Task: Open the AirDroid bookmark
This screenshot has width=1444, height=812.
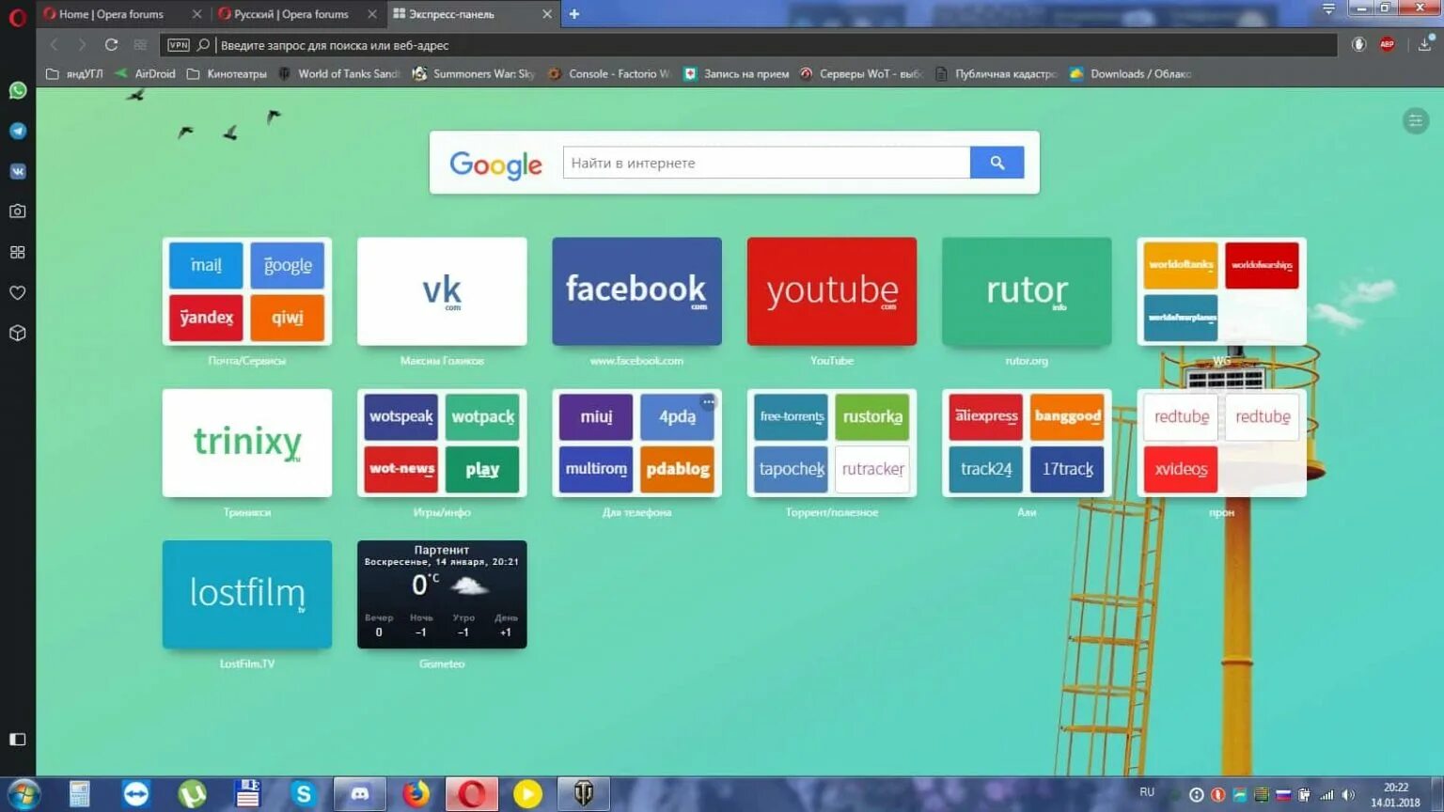Action: [145, 73]
